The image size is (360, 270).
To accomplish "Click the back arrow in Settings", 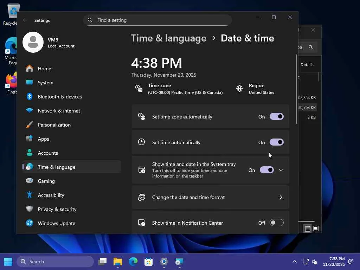I will 25,20.
